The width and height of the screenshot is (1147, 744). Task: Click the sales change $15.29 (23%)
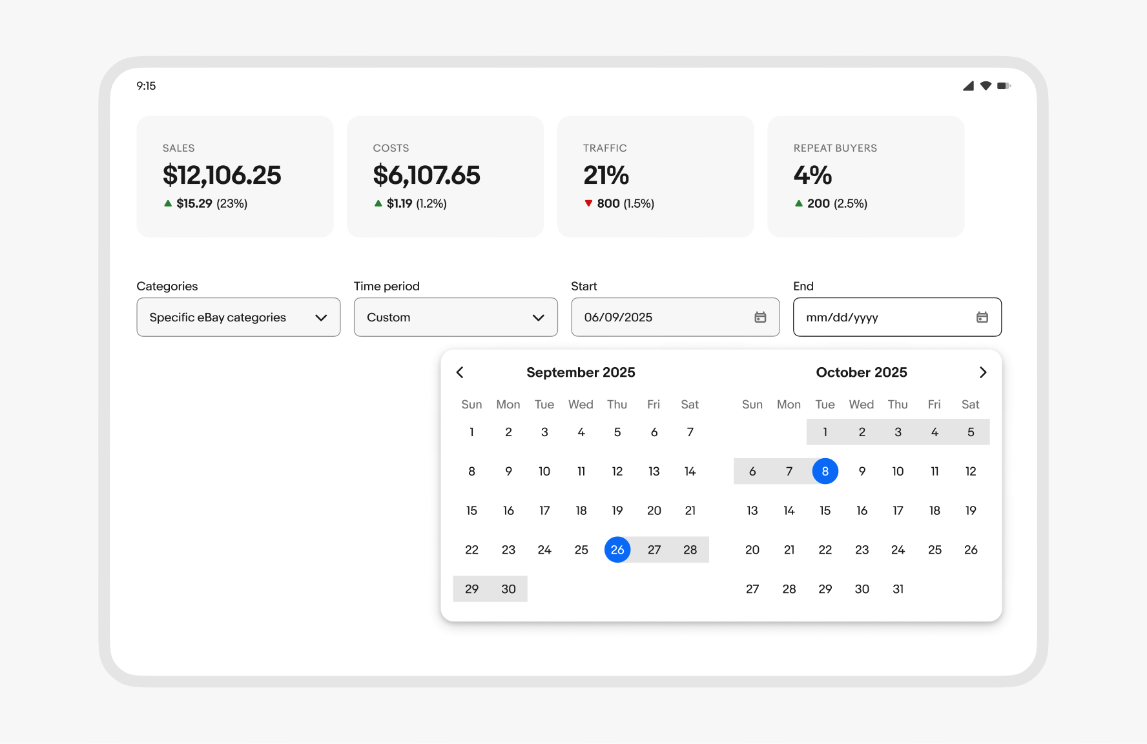tap(205, 203)
